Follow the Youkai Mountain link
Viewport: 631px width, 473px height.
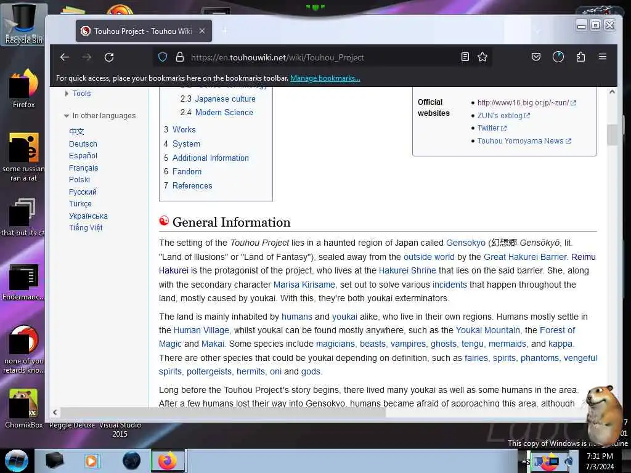pos(488,330)
